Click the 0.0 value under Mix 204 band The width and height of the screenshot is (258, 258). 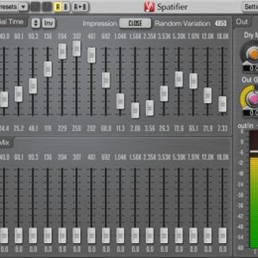tap(62, 249)
